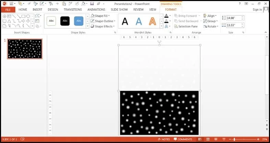Choose the triangle shape in the gallery

click(x=9, y=21)
